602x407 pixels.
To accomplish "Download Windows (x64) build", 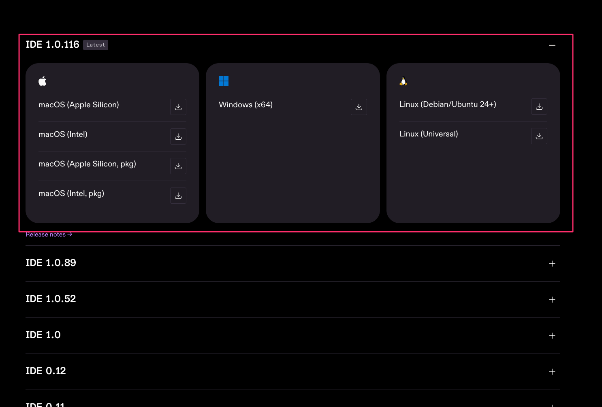I will 359,107.
